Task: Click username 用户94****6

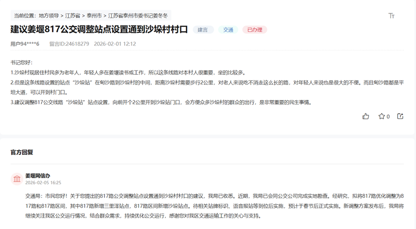Action: pos(25,44)
